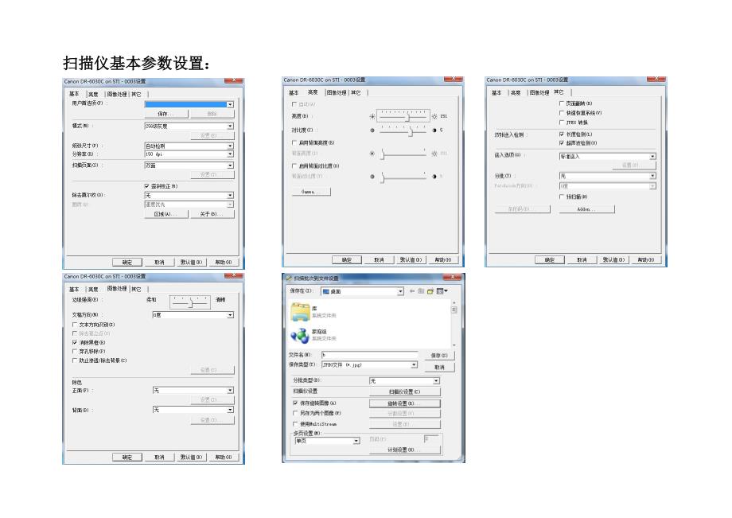
Task: Switch to 图象处理 tab in top-left dialog
Action: pyautogui.click(x=116, y=94)
